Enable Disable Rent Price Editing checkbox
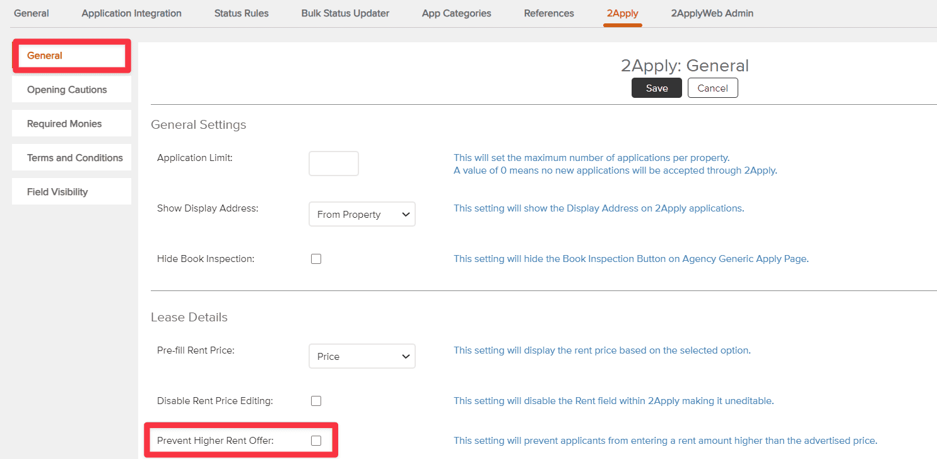937x459 pixels. coord(316,401)
